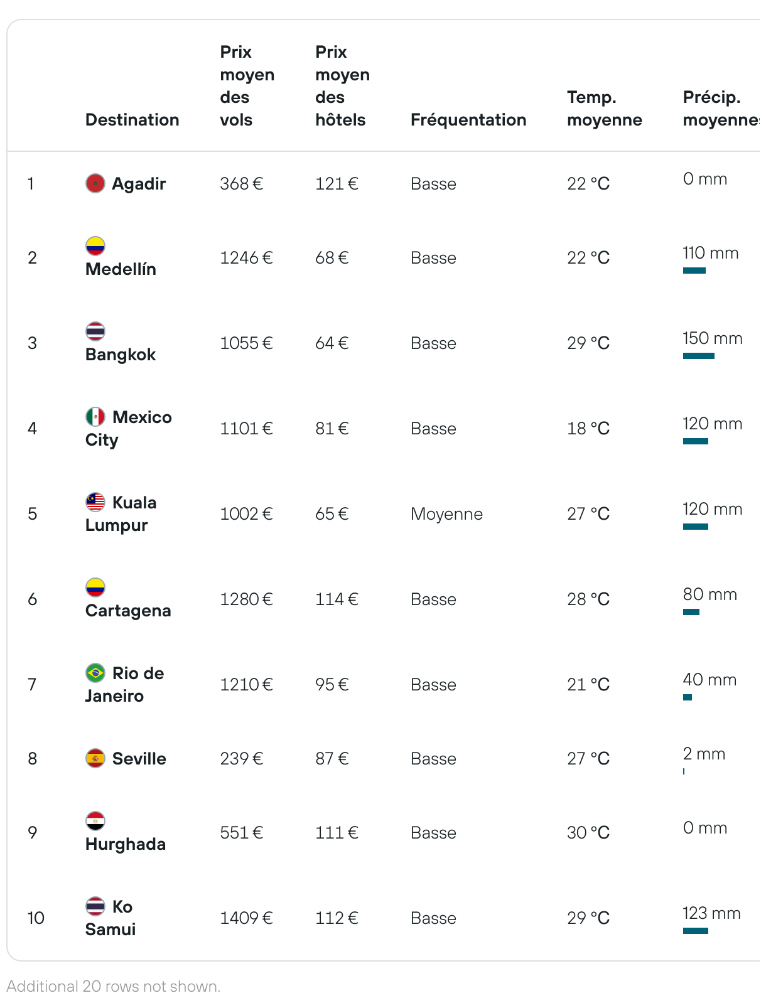
Task: Click Bangkok's 150 mm precipitation bar
Action: tap(699, 356)
